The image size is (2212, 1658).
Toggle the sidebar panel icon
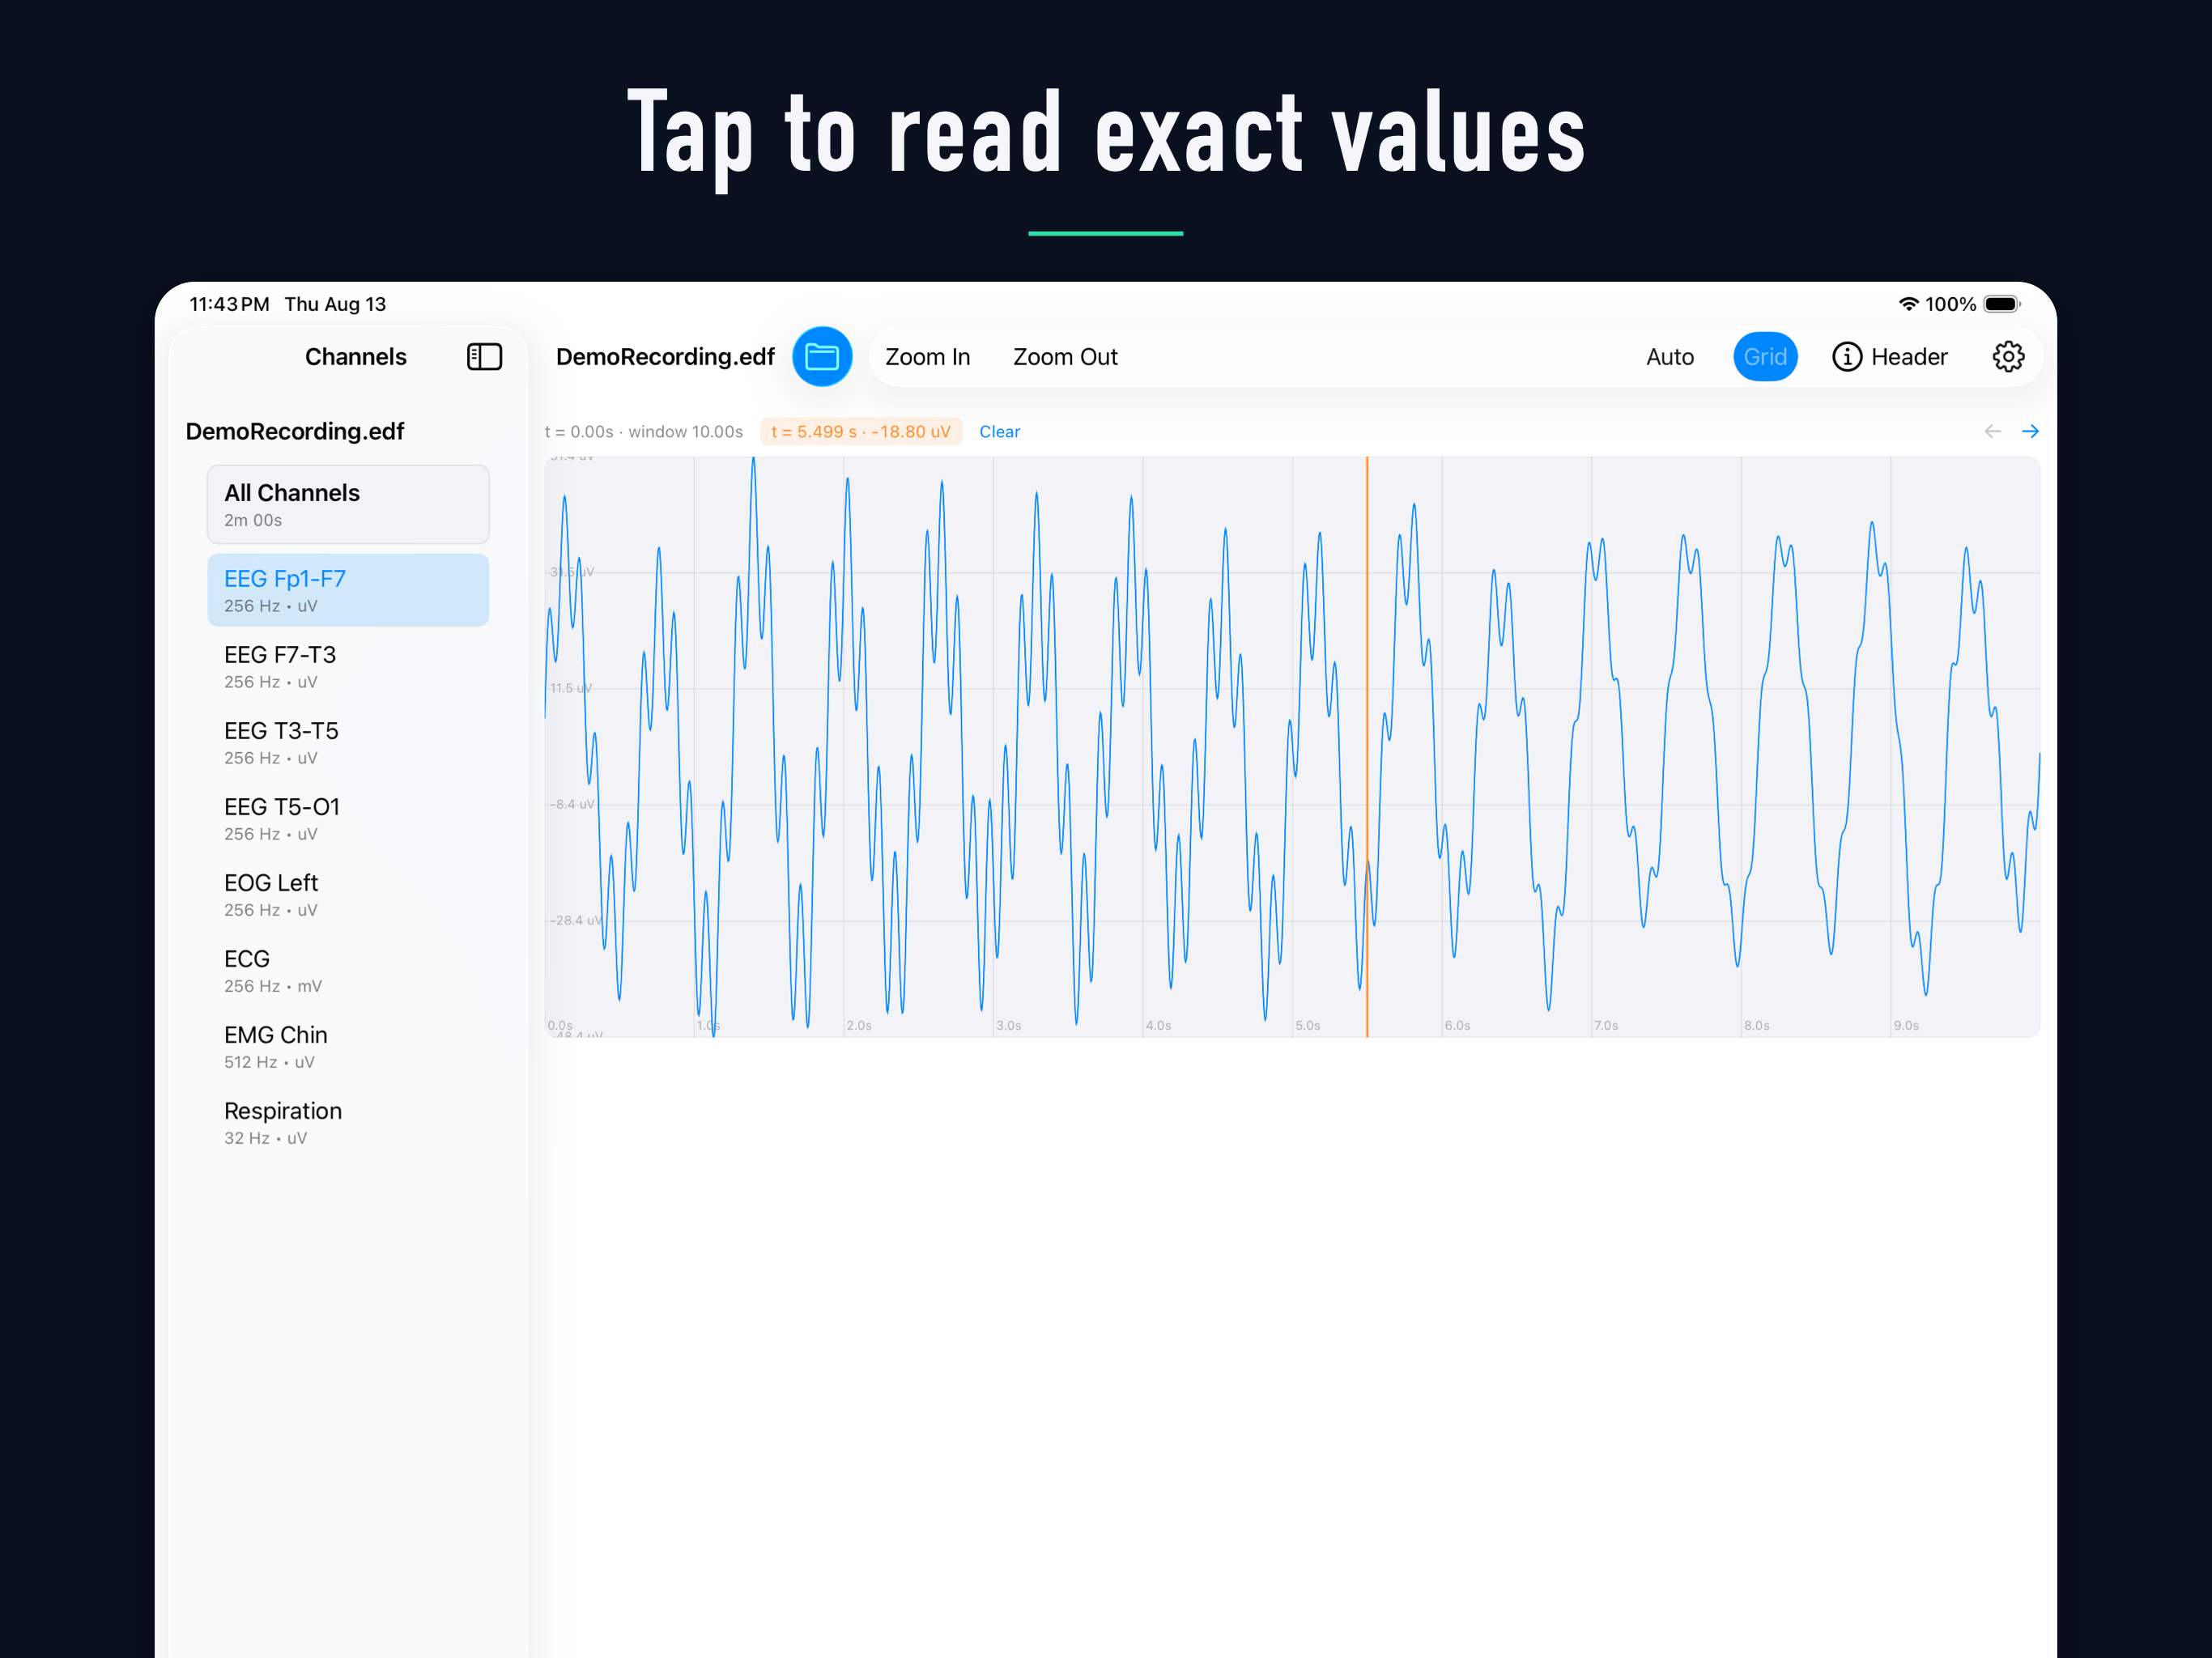coord(484,357)
